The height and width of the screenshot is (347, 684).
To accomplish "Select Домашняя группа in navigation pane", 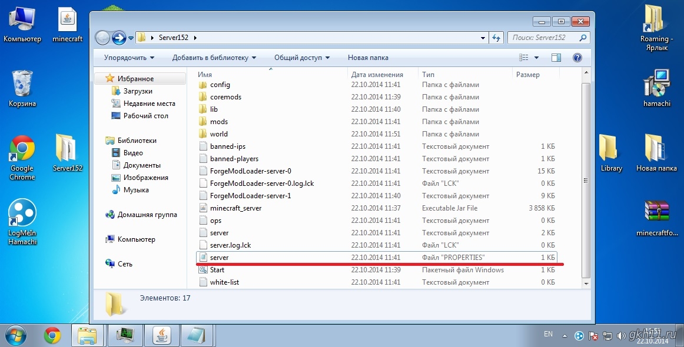I will click(x=147, y=215).
